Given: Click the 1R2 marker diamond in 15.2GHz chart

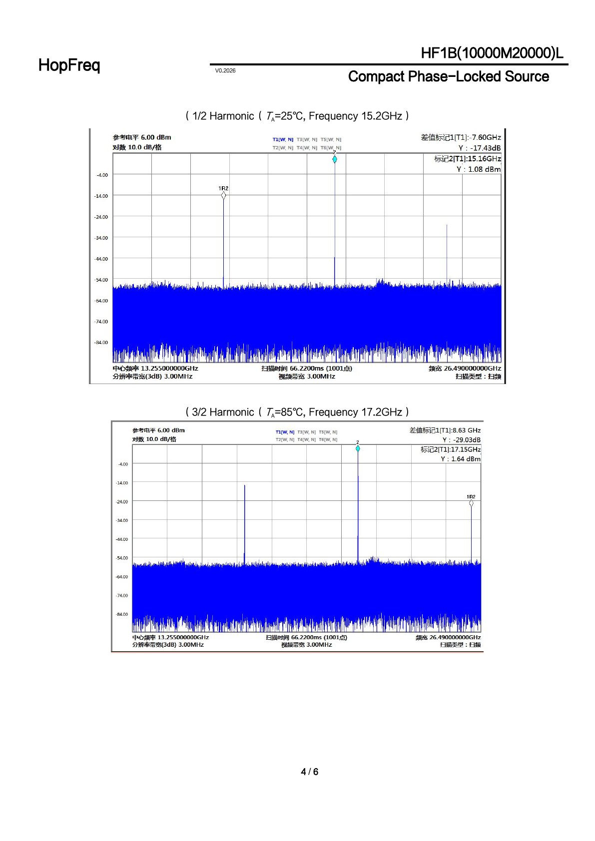Looking at the screenshot, I should coord(223,195).
